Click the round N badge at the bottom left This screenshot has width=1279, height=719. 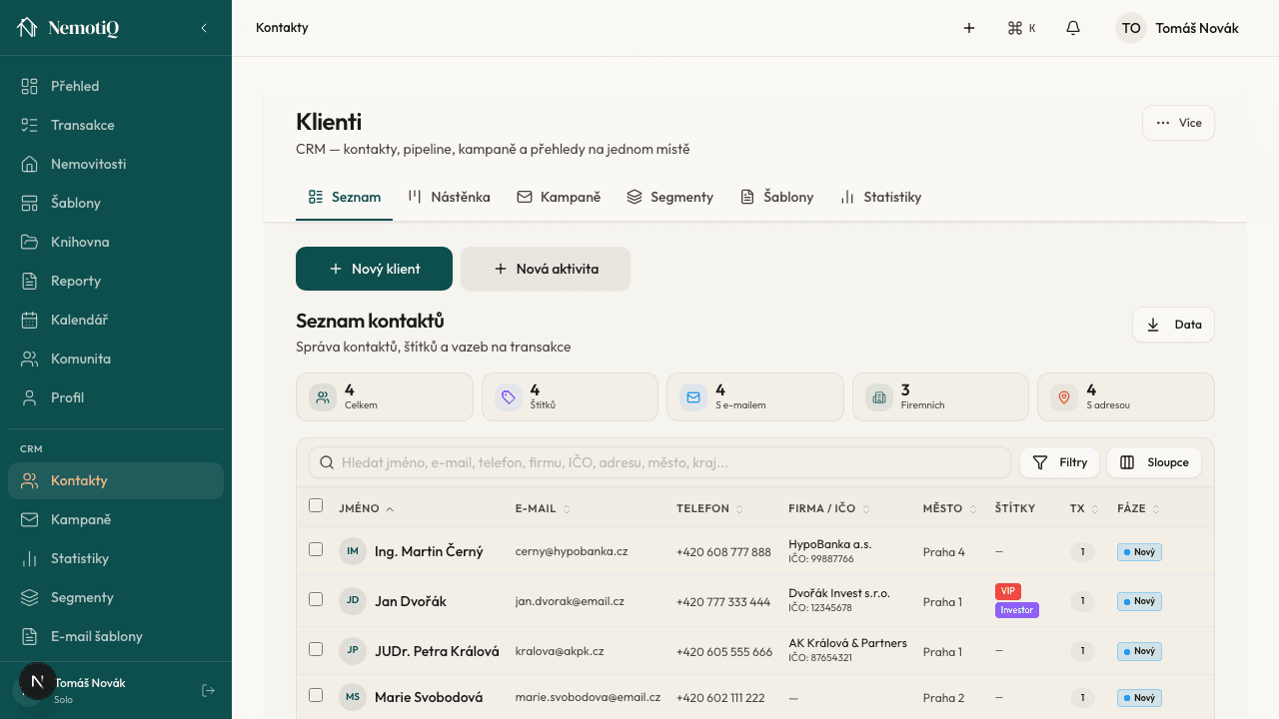coord(38,681)
